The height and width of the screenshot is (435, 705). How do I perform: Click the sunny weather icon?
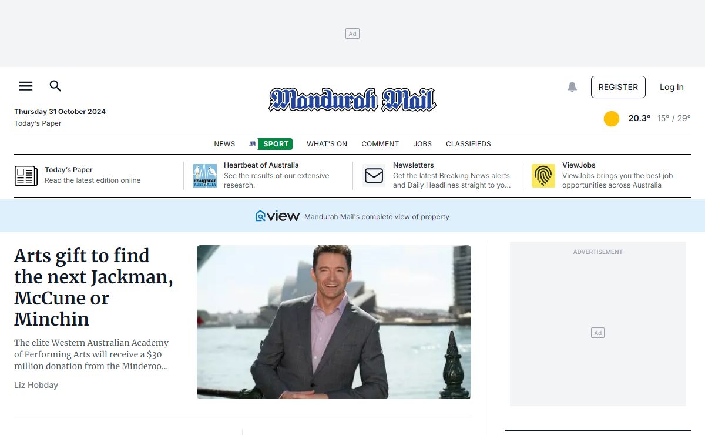[612, 119]
